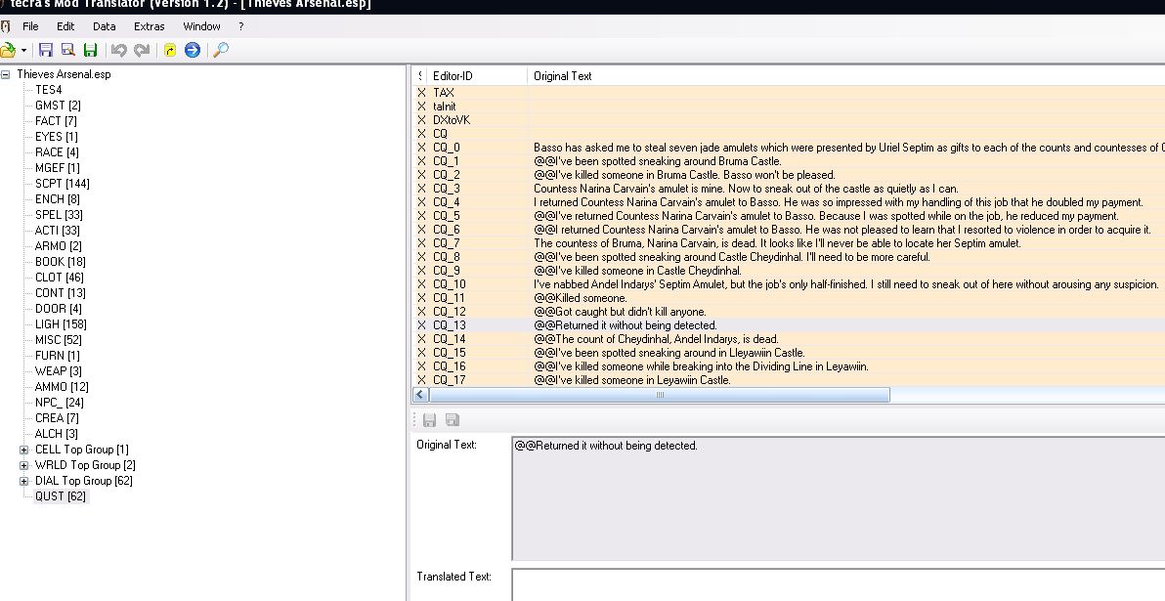Select the 'Got caught but didn't kill anyone' row

[x=789, y=312]
